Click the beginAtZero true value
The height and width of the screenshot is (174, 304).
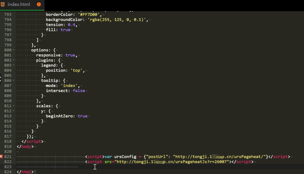[82, 116]
